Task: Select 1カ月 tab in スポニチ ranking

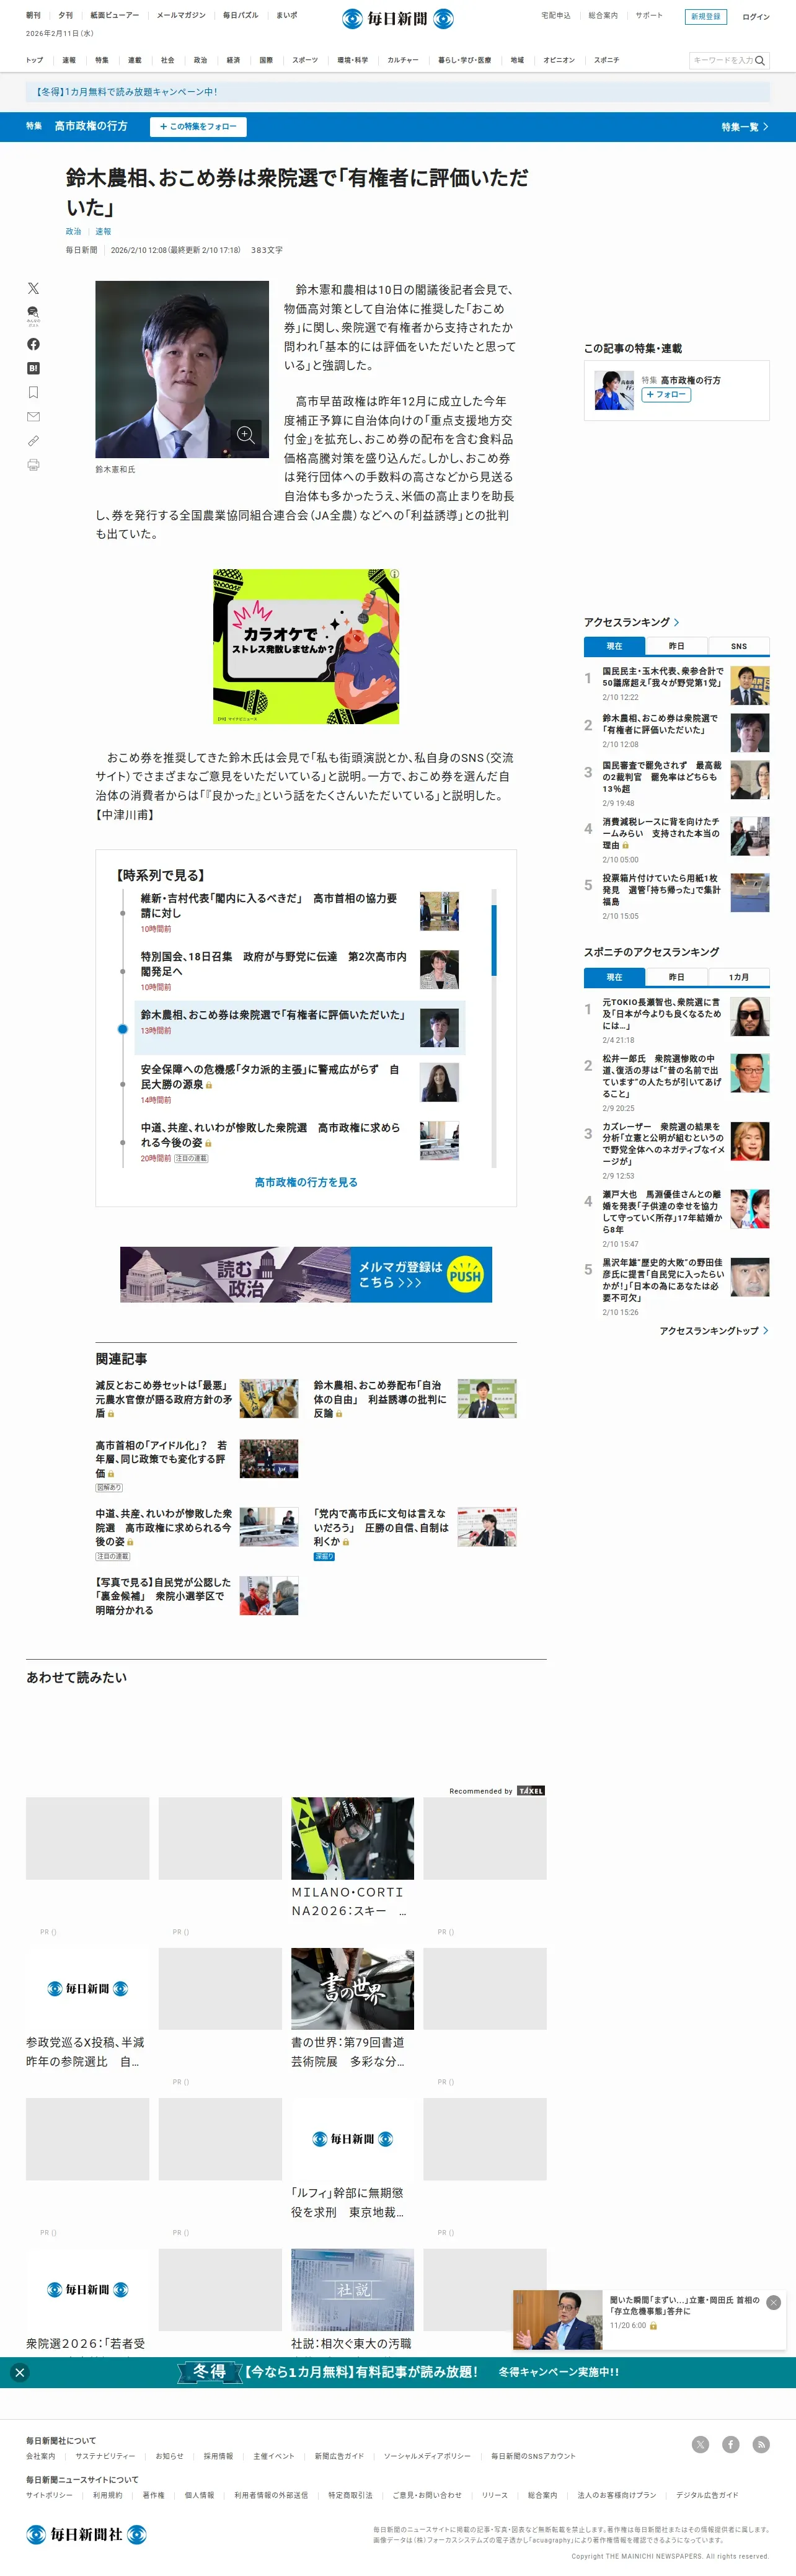Action: (x=739, y=977)
